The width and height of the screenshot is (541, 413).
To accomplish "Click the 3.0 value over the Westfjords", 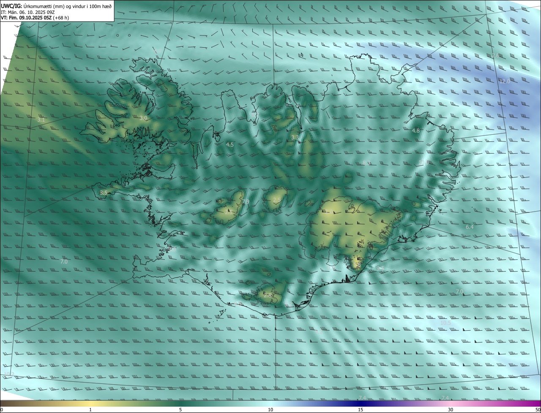I will 143,118.
